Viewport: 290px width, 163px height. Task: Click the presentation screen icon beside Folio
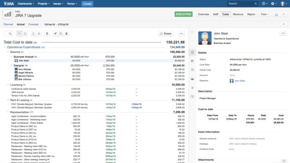276,14
